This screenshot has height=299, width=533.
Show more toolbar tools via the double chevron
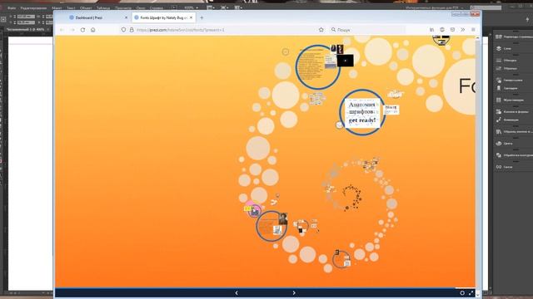click(x=463, y=30)
